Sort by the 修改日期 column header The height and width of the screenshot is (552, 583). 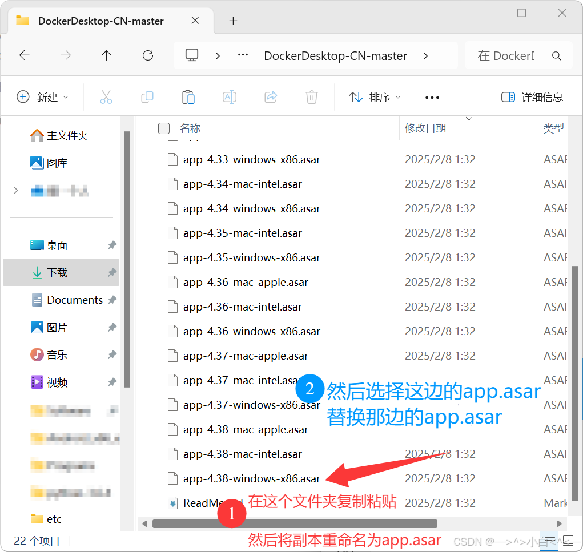(x=425, y=128)
